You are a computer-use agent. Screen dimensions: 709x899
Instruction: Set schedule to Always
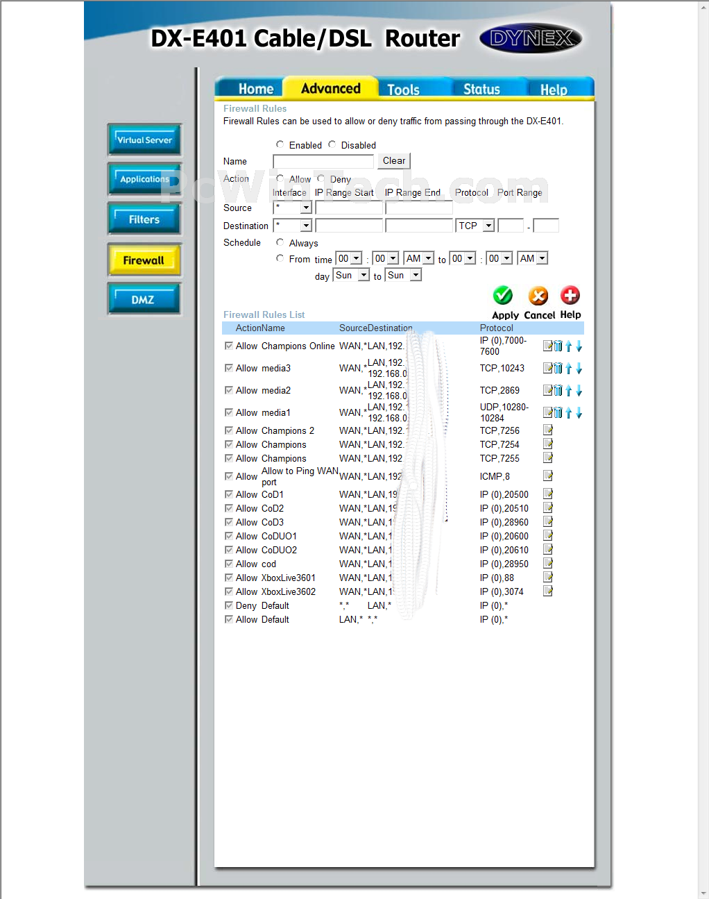[x=280, y=242]
